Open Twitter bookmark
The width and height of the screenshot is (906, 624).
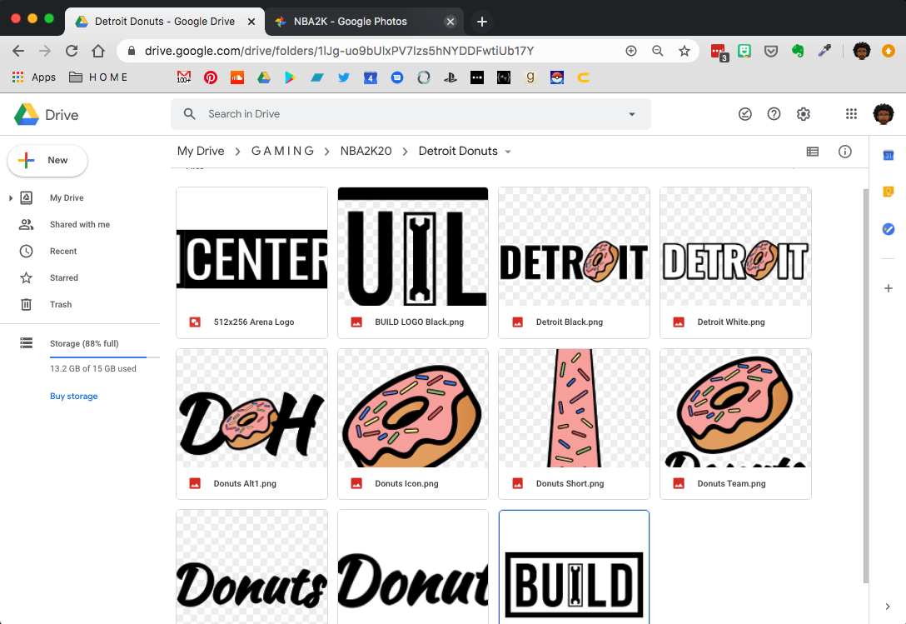click(344, 77)
